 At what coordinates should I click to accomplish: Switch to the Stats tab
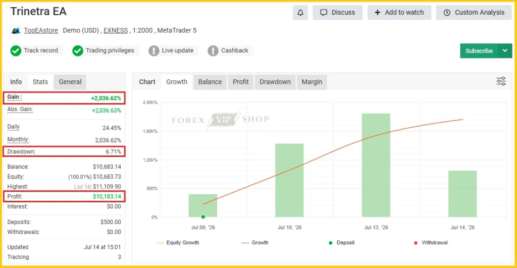pyautogui.click(x=40, y=82)
